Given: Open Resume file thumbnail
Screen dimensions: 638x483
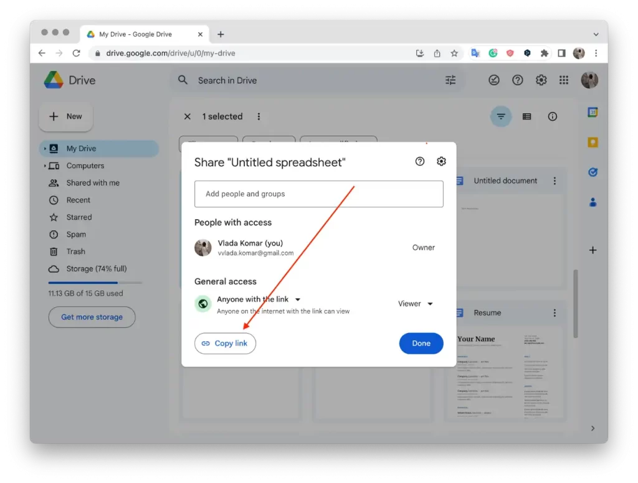Looking at the screenshot, I should (x=505, y=372).
